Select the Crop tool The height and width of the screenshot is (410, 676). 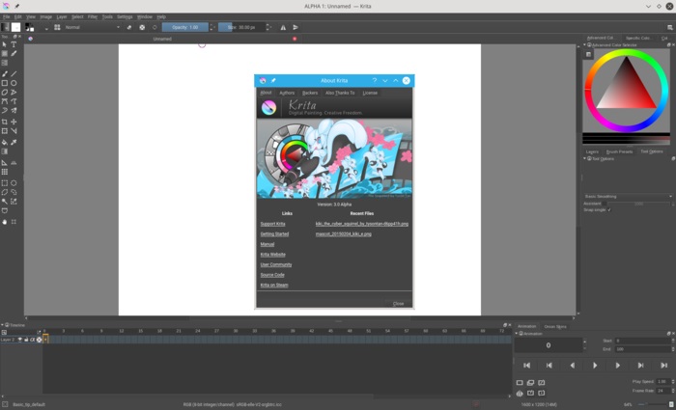5,123
